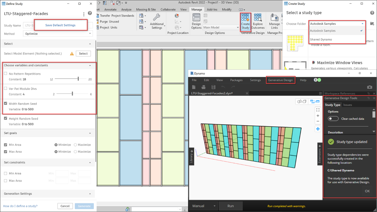Check No Pattern Repetitions checkbox
Image resolution: width=377 pixels, height=212 pixels.
tap(6, 74)
